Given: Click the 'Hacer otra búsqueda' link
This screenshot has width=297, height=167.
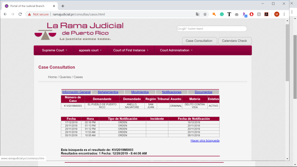Looking at the screenshot, I should [x=205, y=141].
